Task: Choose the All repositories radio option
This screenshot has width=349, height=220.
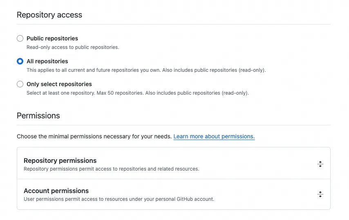Action: point(20,61)
